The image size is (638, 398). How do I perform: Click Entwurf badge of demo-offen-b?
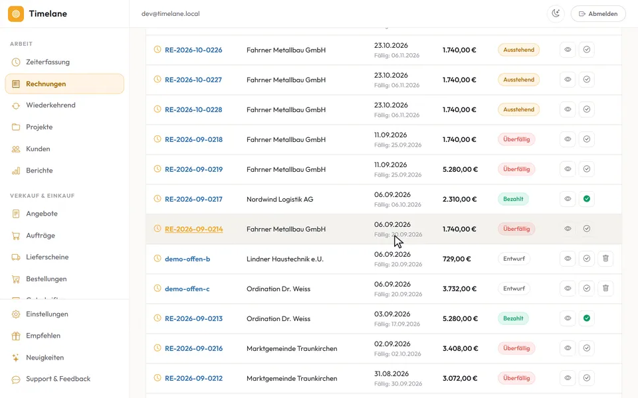point(514,259)
